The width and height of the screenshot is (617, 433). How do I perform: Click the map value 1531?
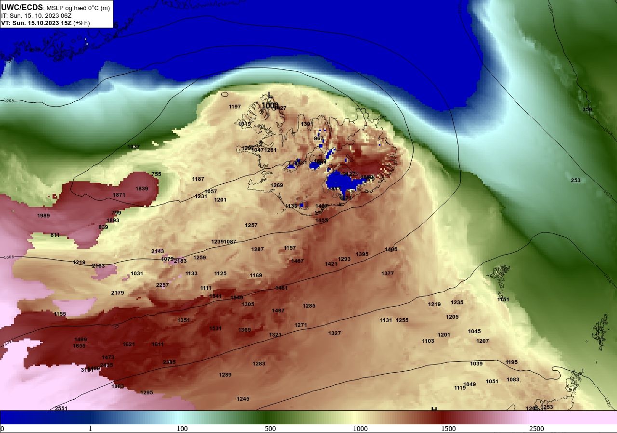coord(215,328)
